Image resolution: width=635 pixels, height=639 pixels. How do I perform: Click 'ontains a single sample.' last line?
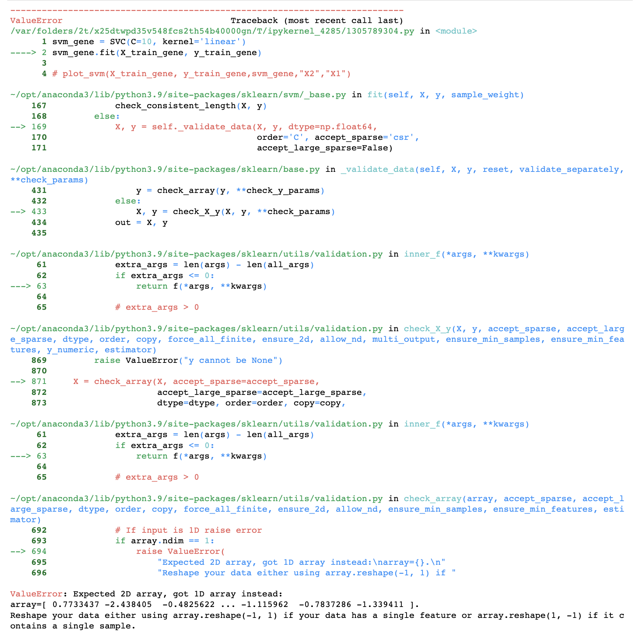pyautogui.click(x=73, y=626)
